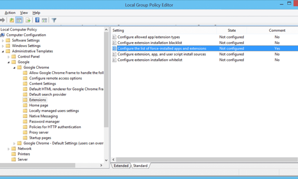Viewport: 298px width, 179px height.
Task: Select Default HTML renderer for Chrome Frame folder
Action: click(66, 89)
